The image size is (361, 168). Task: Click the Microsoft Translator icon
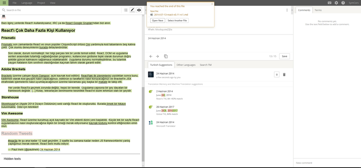pos(151,122)
